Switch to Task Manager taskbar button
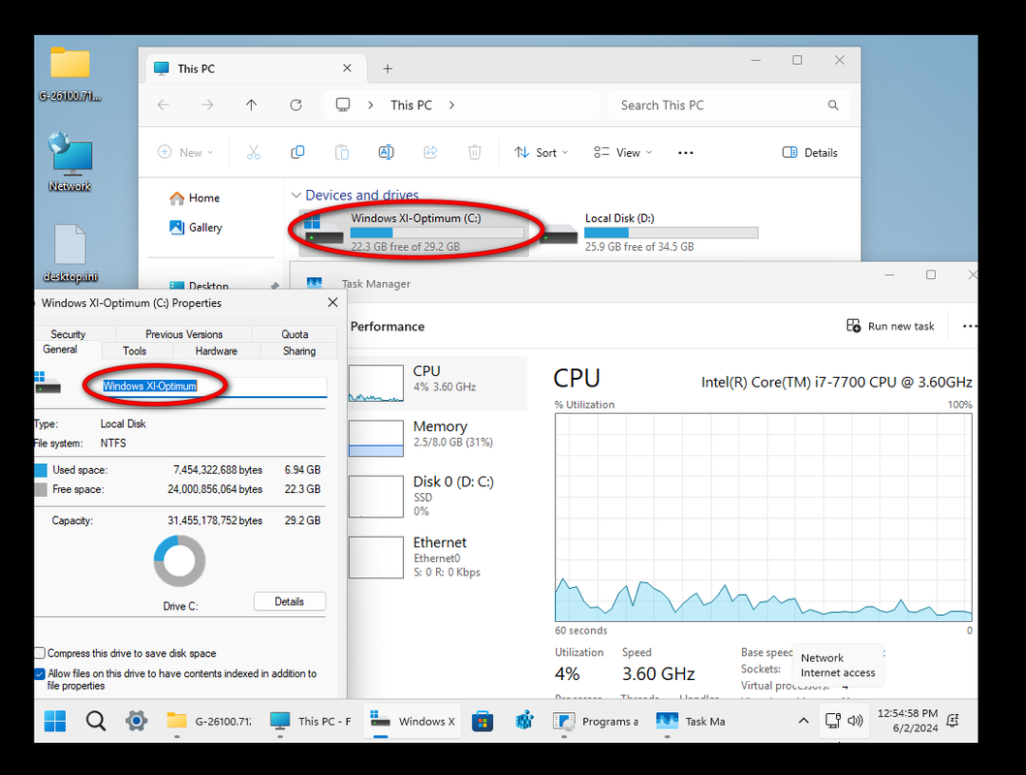 point(693,721)
